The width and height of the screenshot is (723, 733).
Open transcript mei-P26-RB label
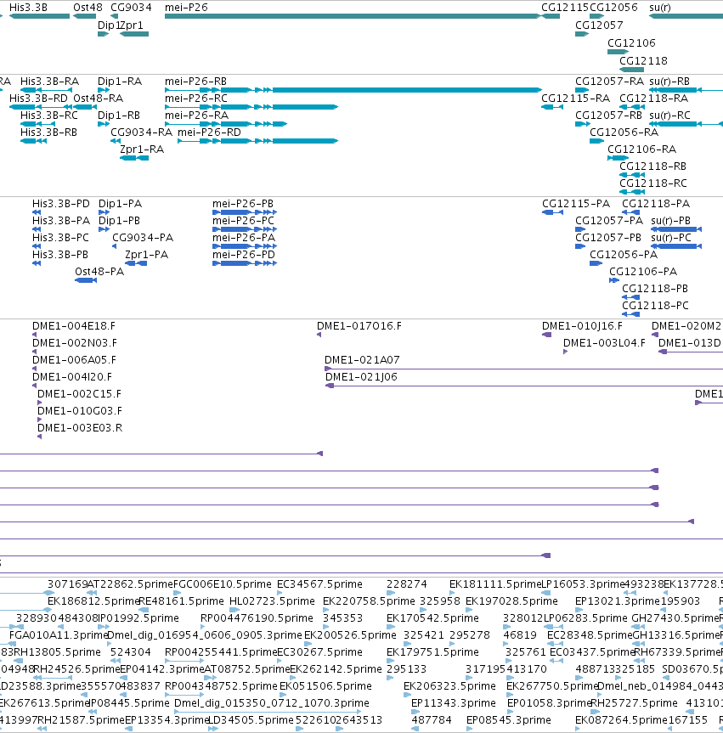[x=195, y=82]
